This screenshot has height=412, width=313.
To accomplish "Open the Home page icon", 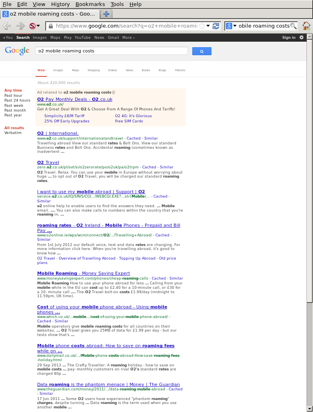I will [x=306, y=26].
